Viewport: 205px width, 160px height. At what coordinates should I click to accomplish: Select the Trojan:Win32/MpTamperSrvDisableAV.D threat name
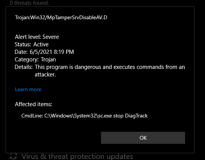(61, 17)
